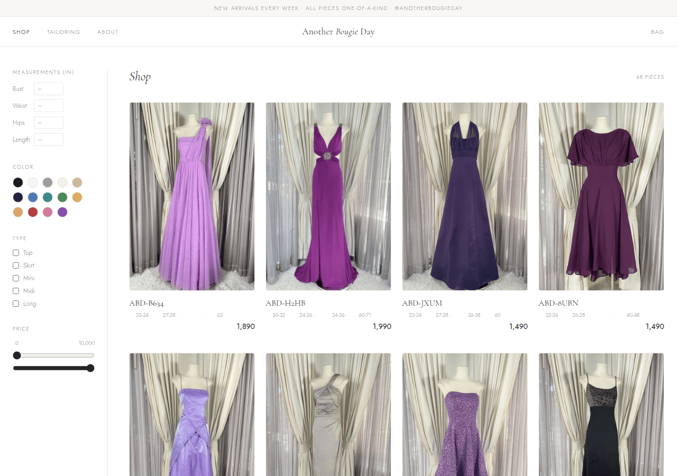677x476 pixels.
Task: Filter by the dark navy swatch
Action: tap(18, 197)
